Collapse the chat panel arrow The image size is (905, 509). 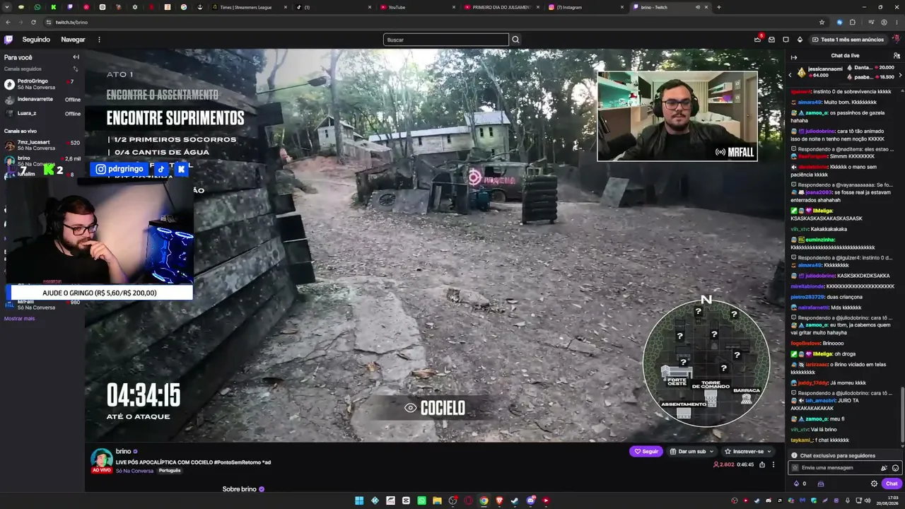[794, 57]
